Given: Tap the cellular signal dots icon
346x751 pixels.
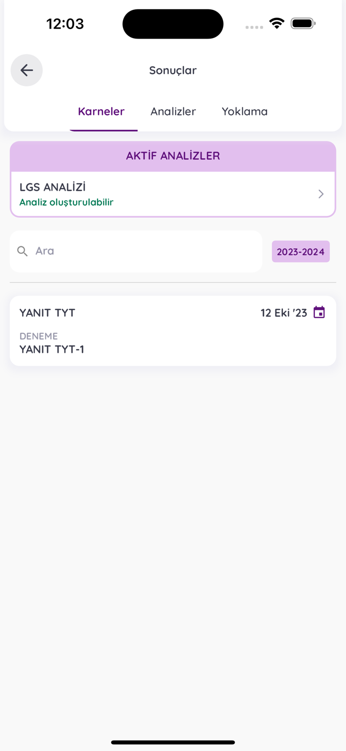Looking at the screenshot, I should coord(254,28).
